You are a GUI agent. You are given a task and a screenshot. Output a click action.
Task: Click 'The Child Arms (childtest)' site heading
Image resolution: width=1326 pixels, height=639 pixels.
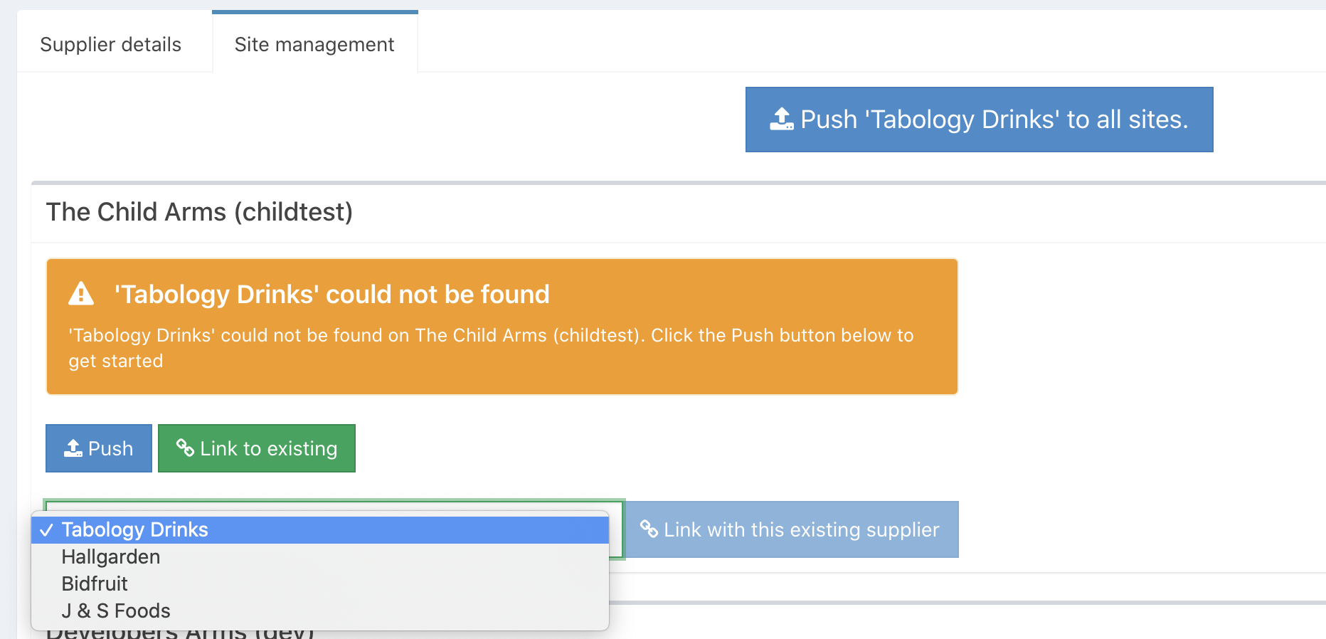point(200,212)
